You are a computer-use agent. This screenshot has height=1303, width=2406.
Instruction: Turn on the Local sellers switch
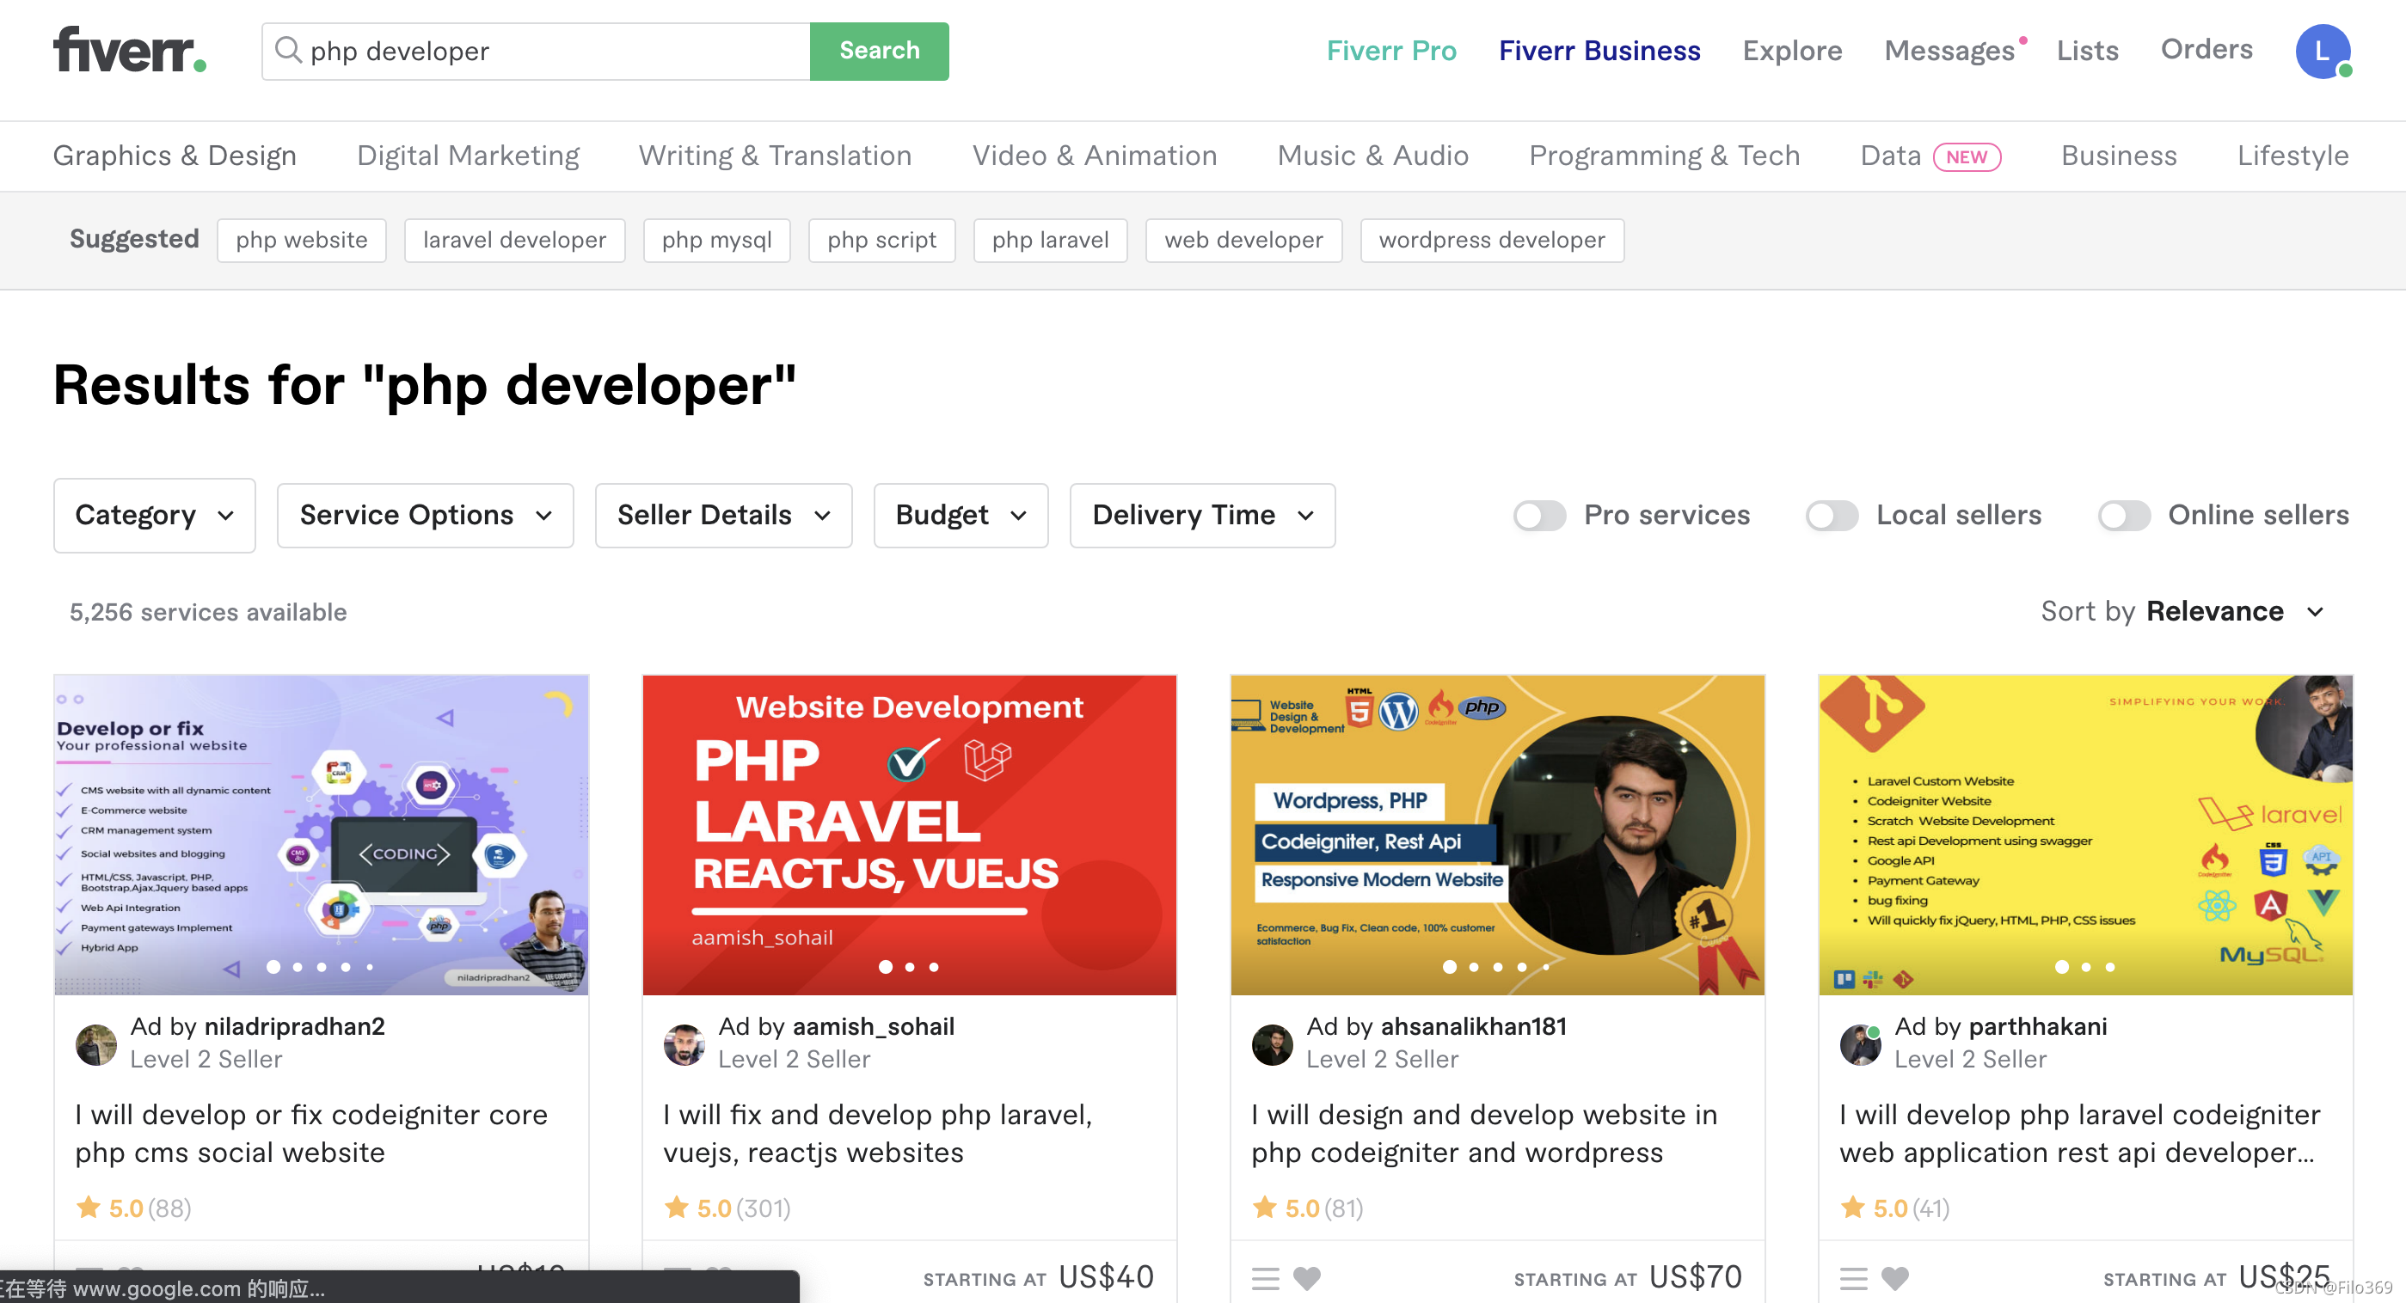click(1832, 515)
